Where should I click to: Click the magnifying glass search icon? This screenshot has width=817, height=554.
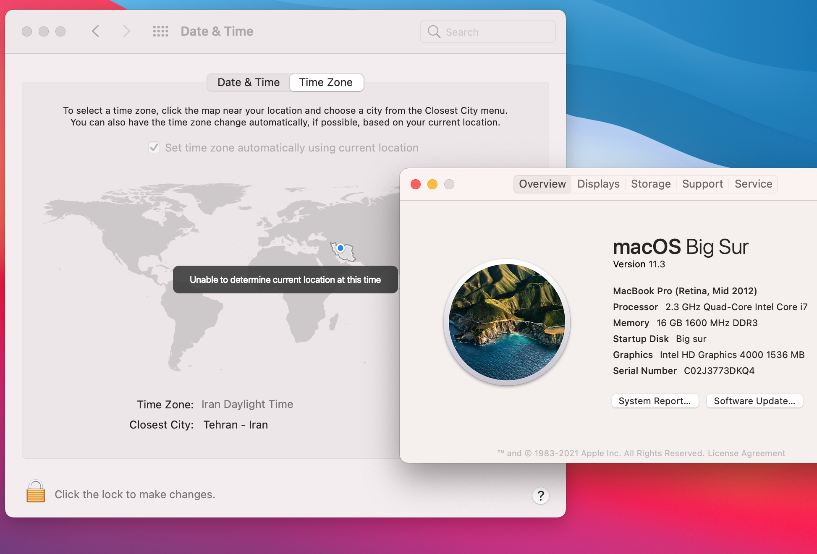click(x=434, y=32)
